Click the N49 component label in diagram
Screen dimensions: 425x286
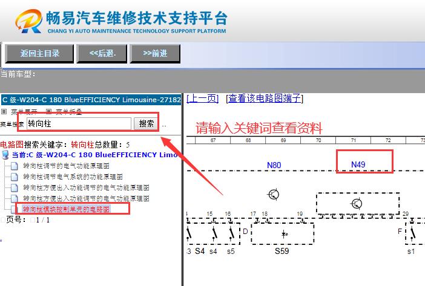tap(358, 164)
